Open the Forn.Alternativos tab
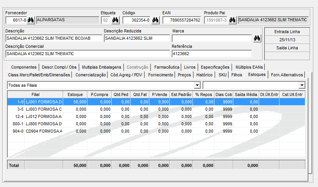The width and height of the screenshot is (318, 187). pos(287,75)
